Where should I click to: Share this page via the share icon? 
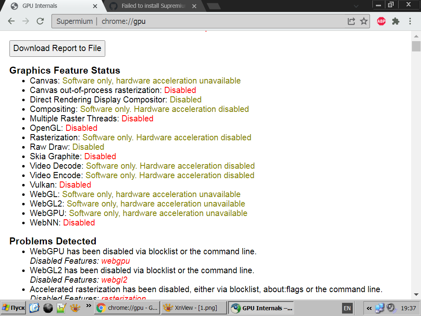(351, 21)
